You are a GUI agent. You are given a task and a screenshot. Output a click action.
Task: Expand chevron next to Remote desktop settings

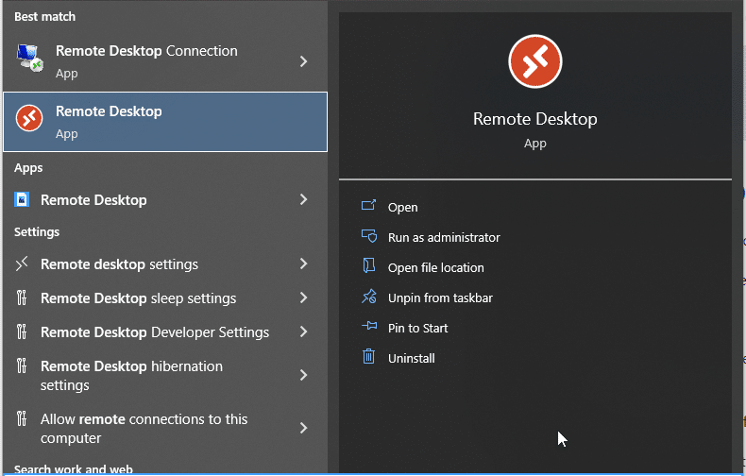point(303,263)
